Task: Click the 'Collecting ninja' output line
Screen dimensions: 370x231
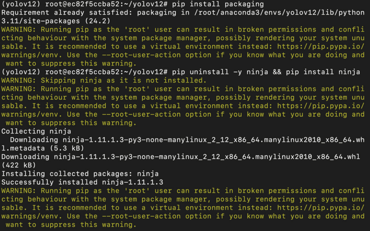Action: [36, 131]
